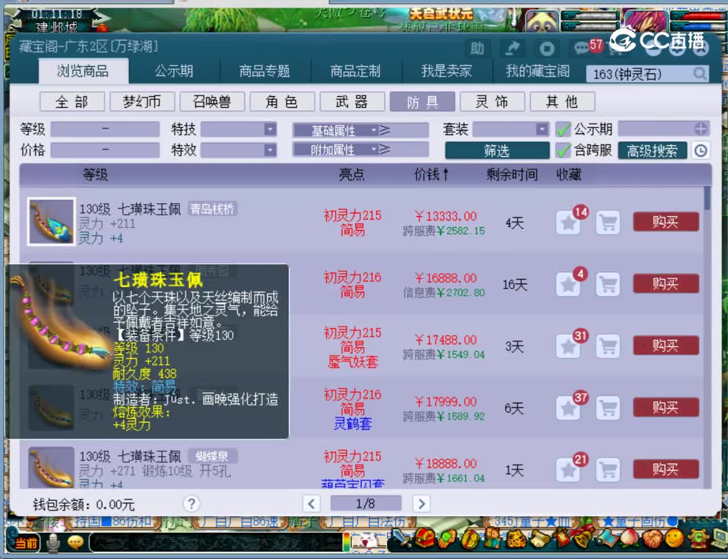Screen dimensions: 728x559
Task: Select the 梦幻币 category
Action: 142,102
